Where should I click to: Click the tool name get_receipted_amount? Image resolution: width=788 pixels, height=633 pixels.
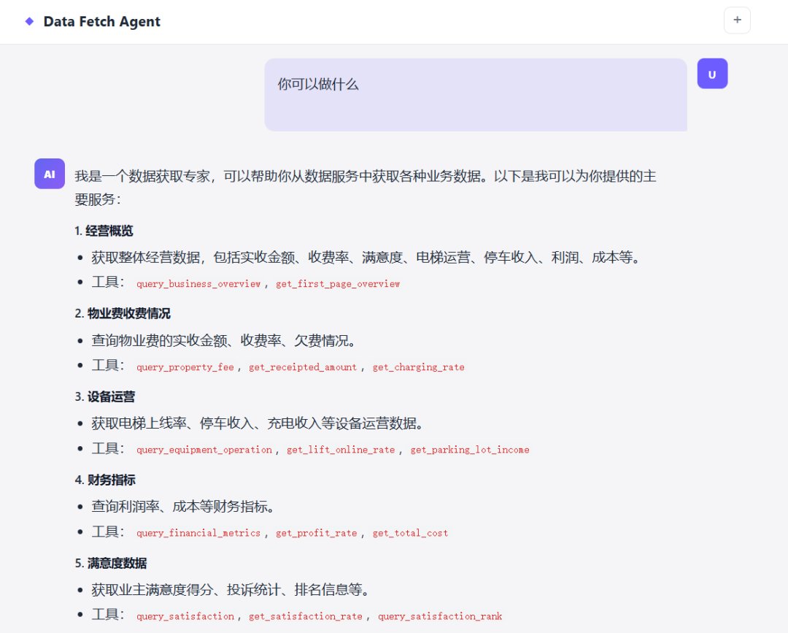pos(303,367)
